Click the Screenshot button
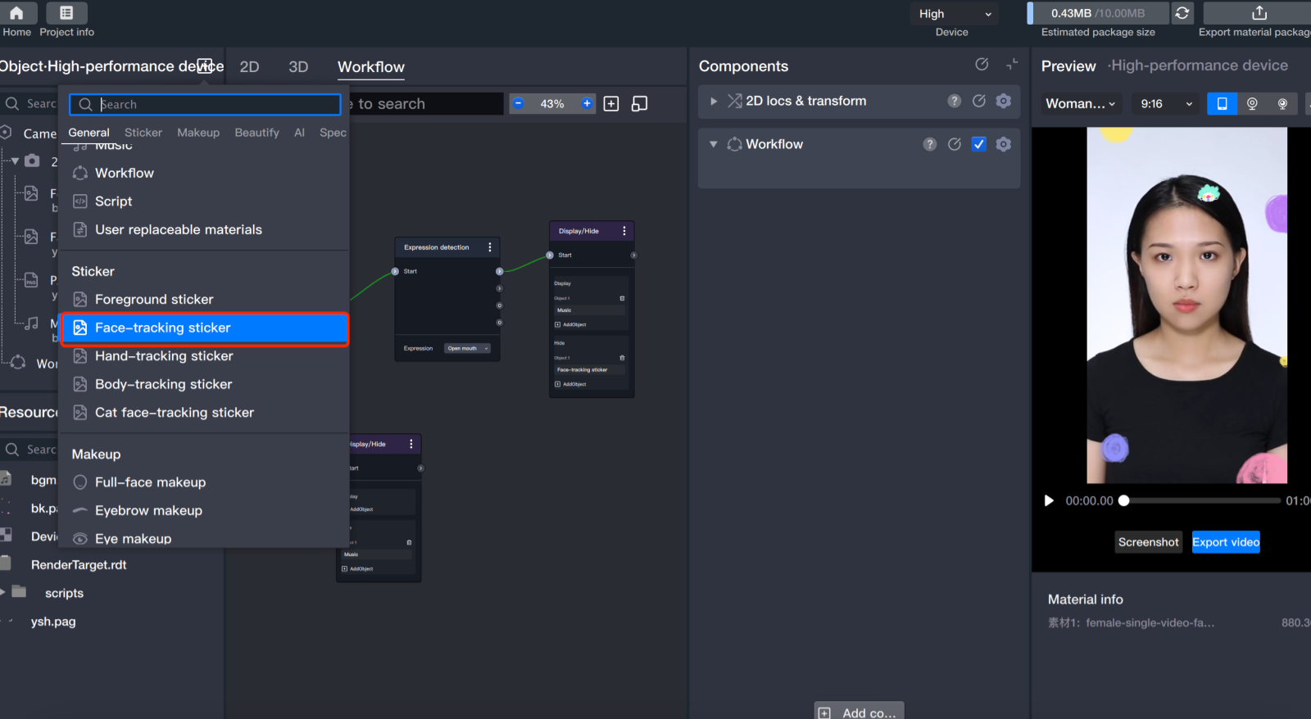This screenshot has height=719, width=1311. tap(1148, 542)
